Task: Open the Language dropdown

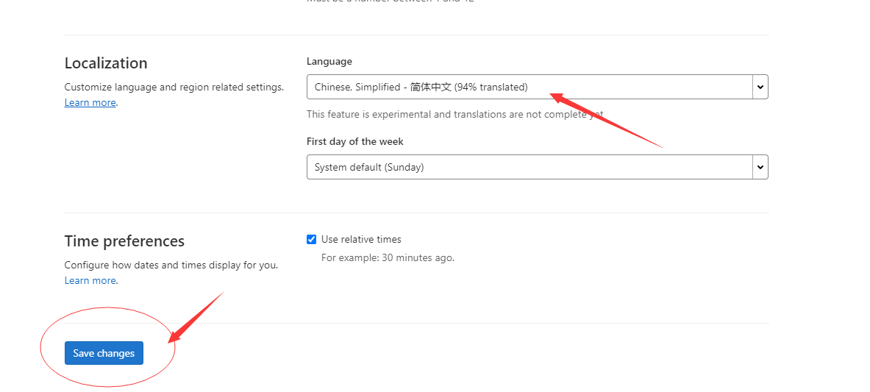Action: (537, 87)
